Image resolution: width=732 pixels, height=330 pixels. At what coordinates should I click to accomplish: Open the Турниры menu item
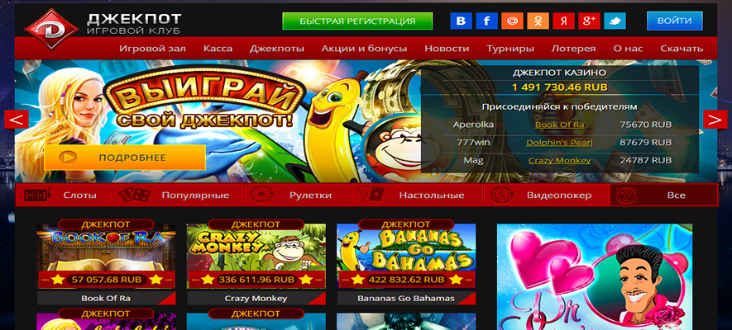(x=510, y=49)
